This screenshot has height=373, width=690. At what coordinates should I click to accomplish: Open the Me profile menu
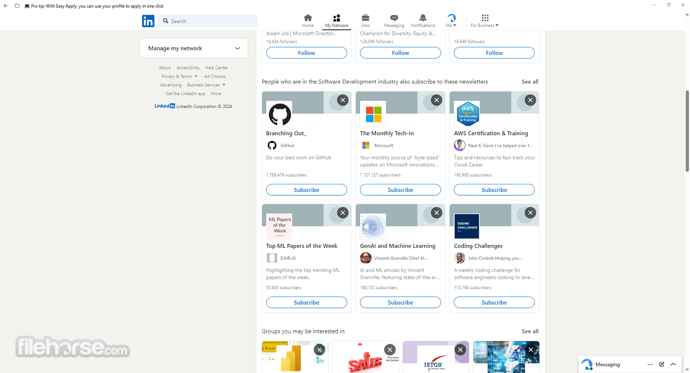[x=451, y=21]
